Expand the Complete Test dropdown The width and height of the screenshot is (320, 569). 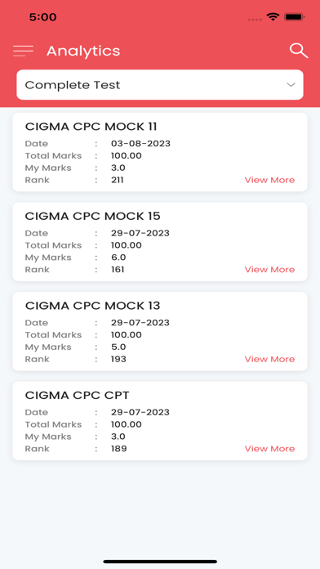pos(160,85)
